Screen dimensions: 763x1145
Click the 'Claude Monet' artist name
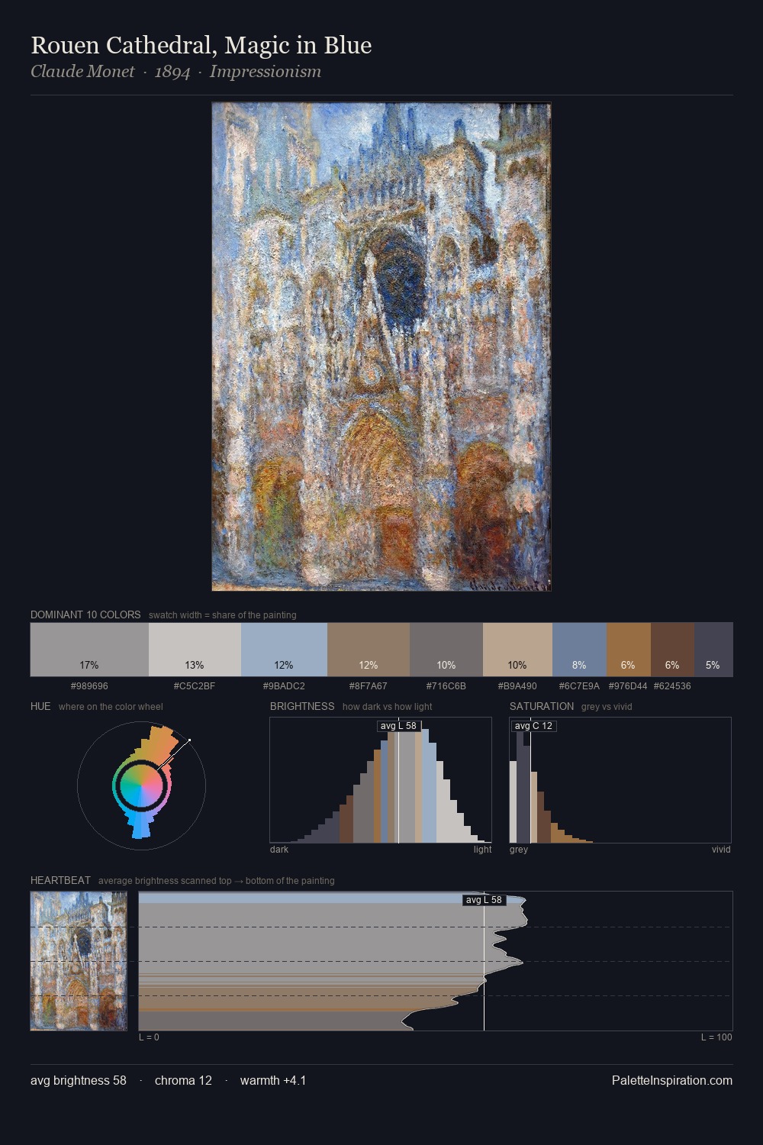[x=82, y=72]
